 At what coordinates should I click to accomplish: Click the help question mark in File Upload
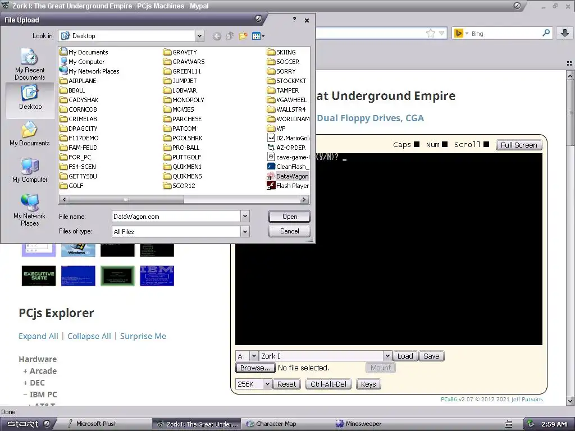coord(294,20)
